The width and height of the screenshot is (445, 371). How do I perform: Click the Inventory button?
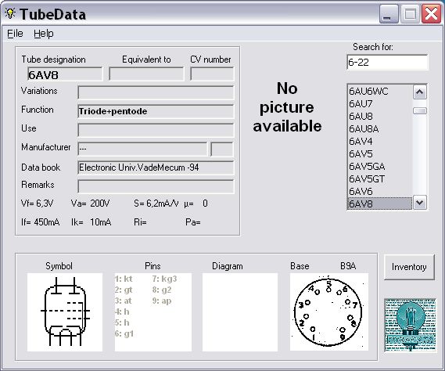point(409,267)
